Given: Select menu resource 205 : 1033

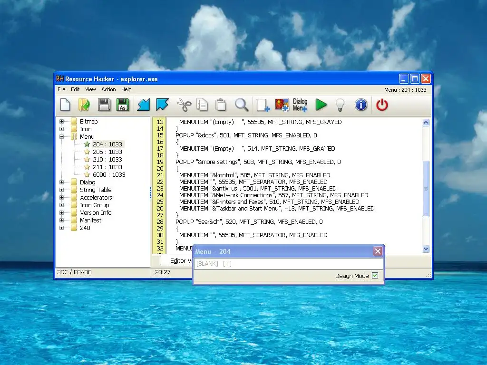Looking at the screenshot, I should coord(107,152).
